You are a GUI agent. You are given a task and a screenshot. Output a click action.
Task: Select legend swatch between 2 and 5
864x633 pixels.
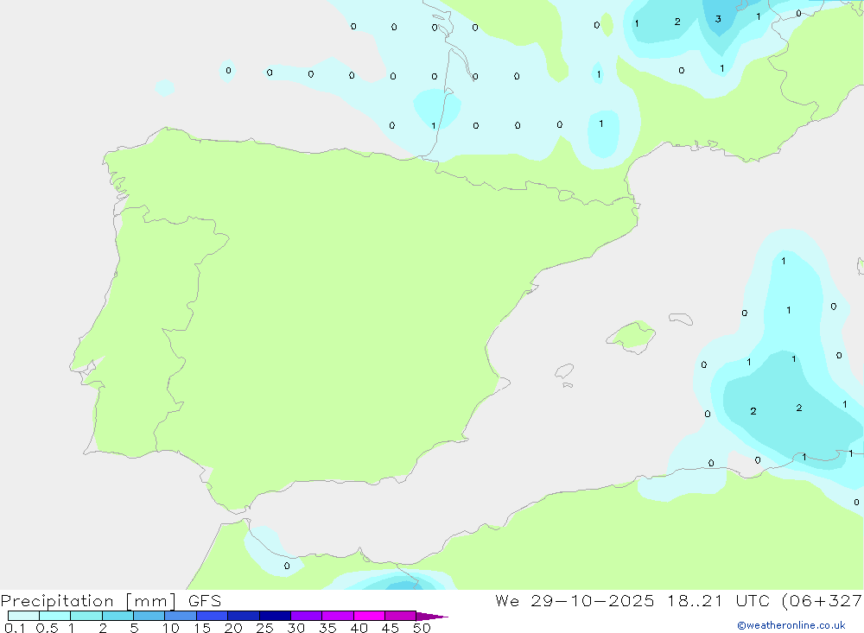(118, 616)
